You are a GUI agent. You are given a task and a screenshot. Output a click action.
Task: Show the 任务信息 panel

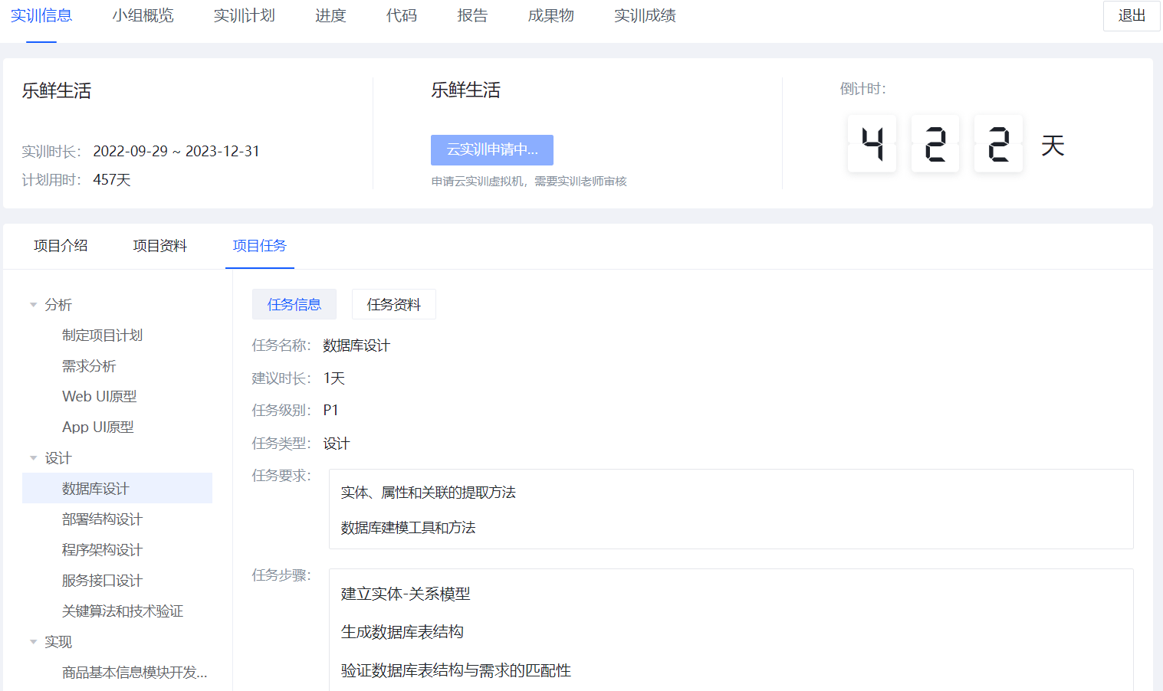coord(294,304)
